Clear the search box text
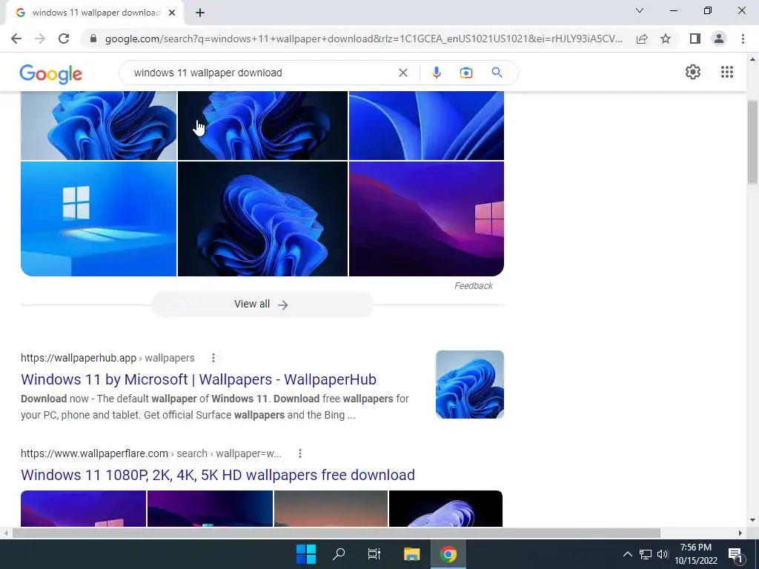 click(402, 73)
